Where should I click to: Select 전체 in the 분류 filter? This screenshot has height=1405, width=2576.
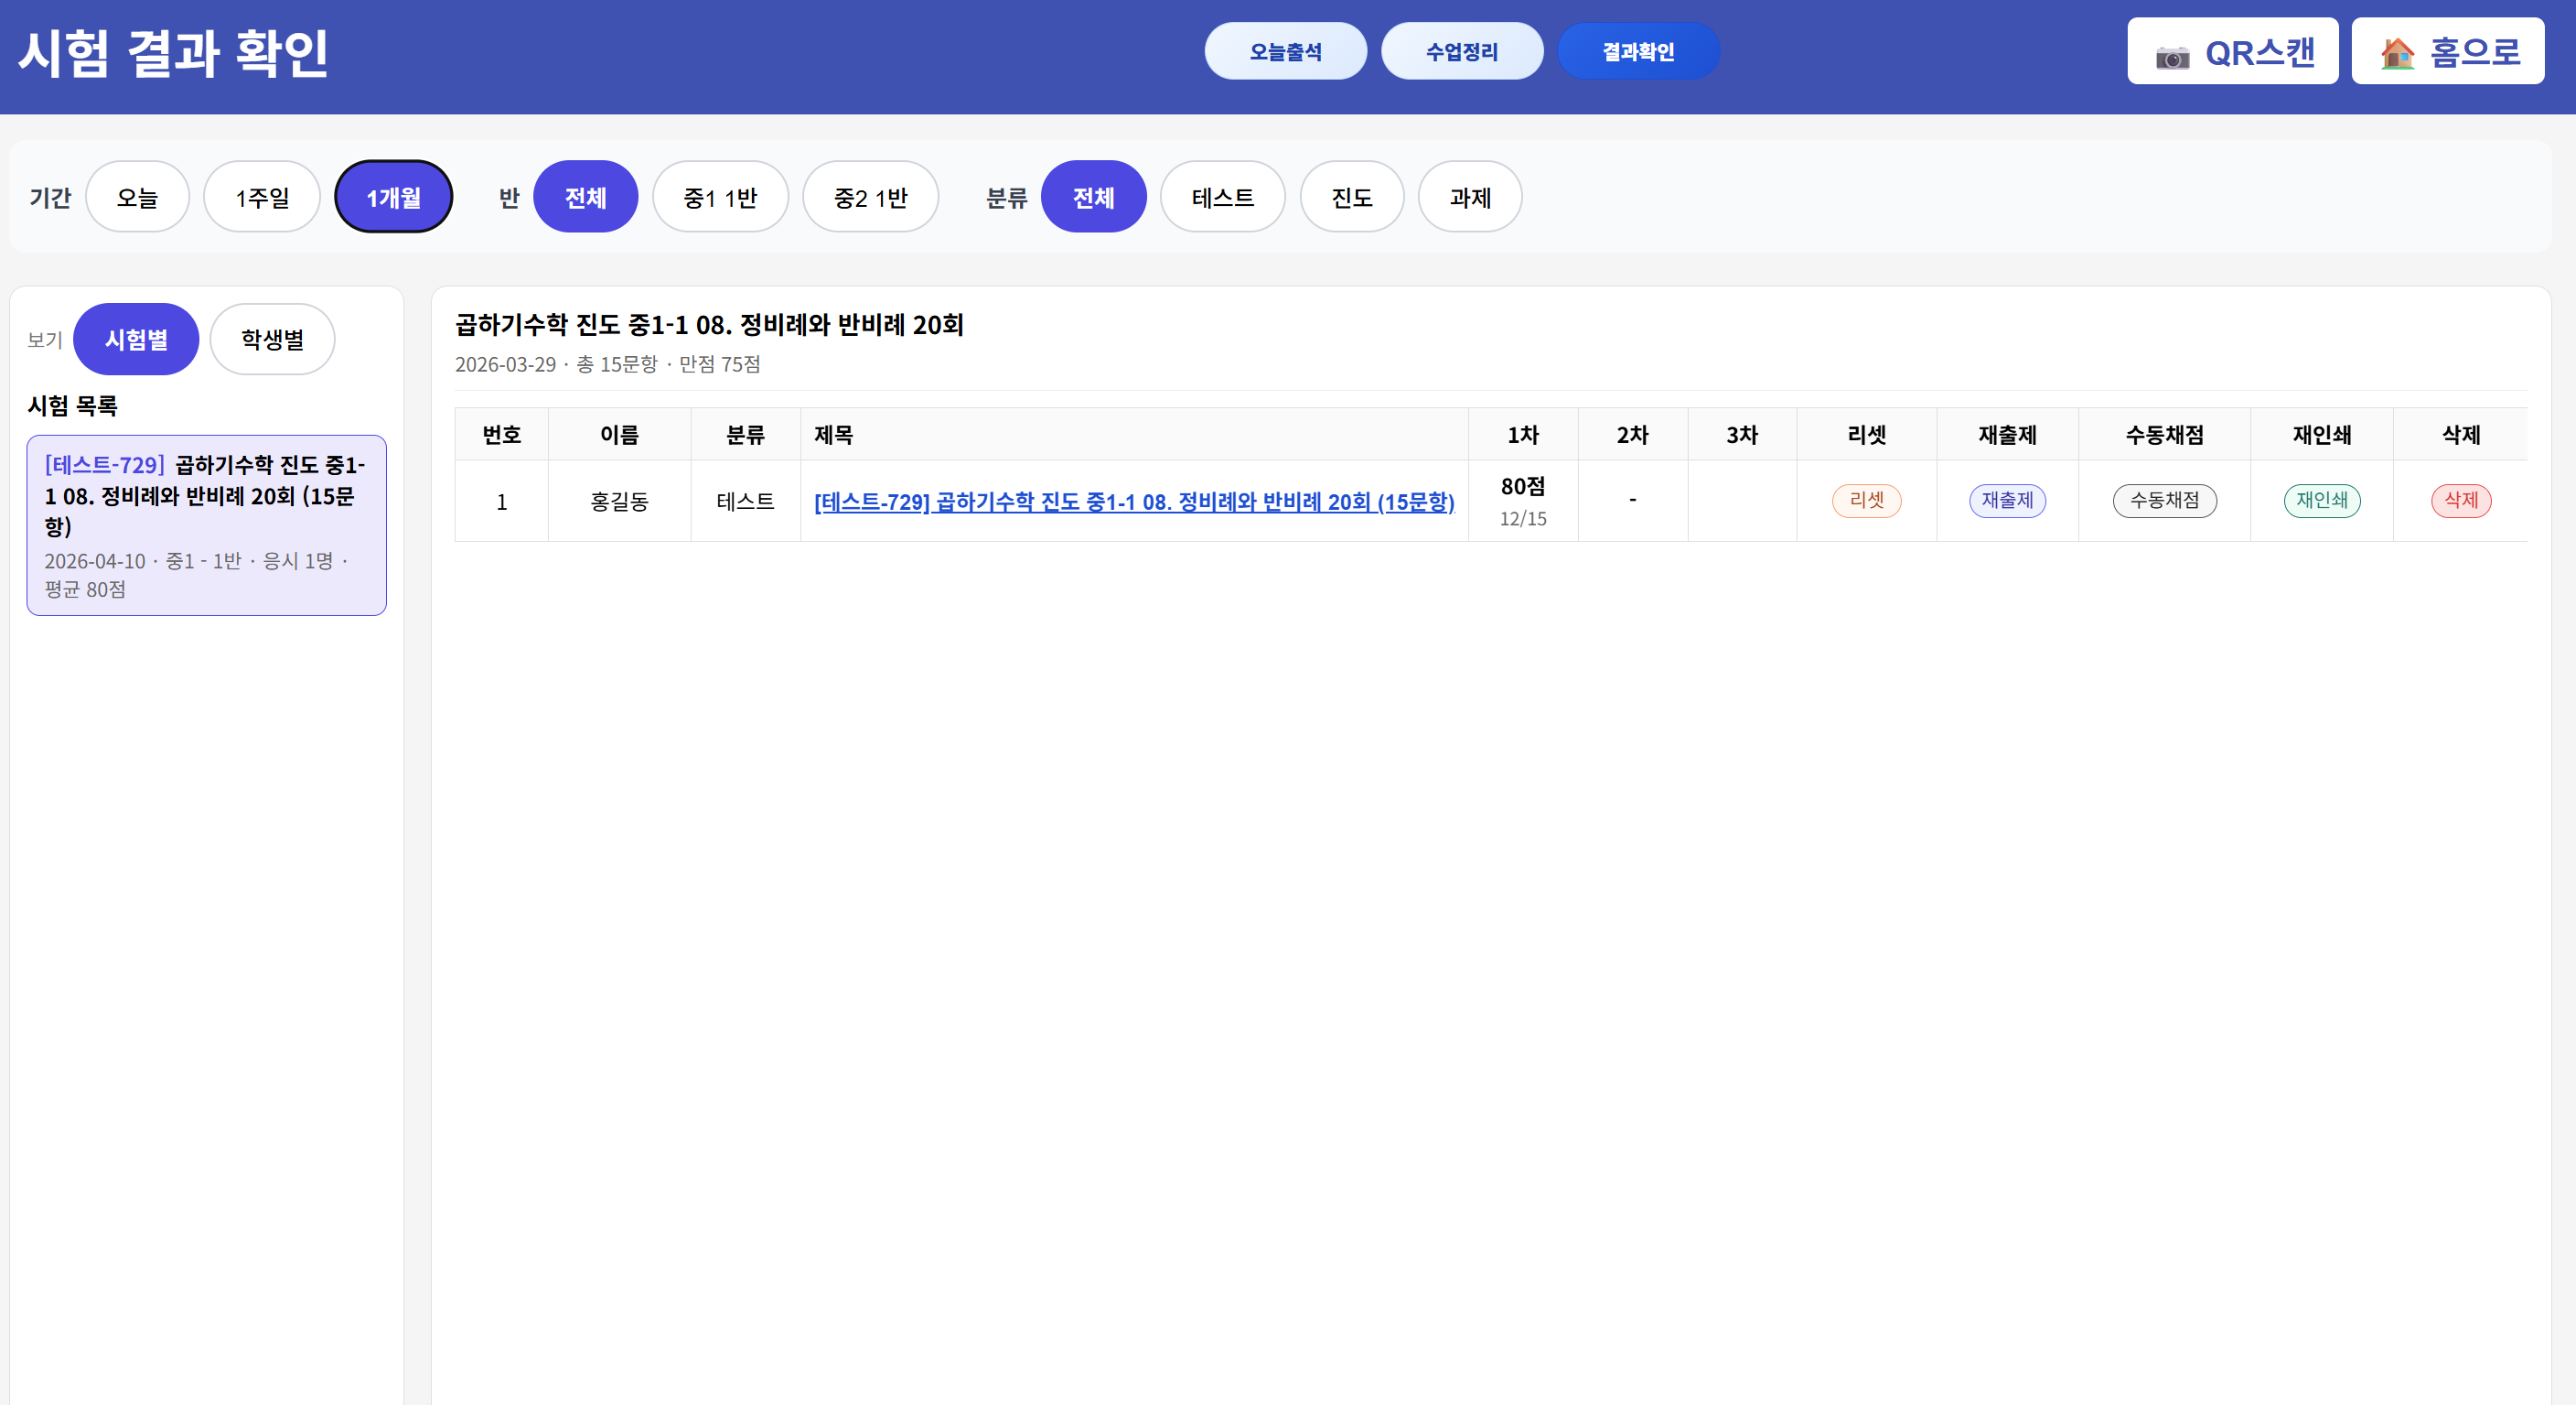click(1093, 197)
